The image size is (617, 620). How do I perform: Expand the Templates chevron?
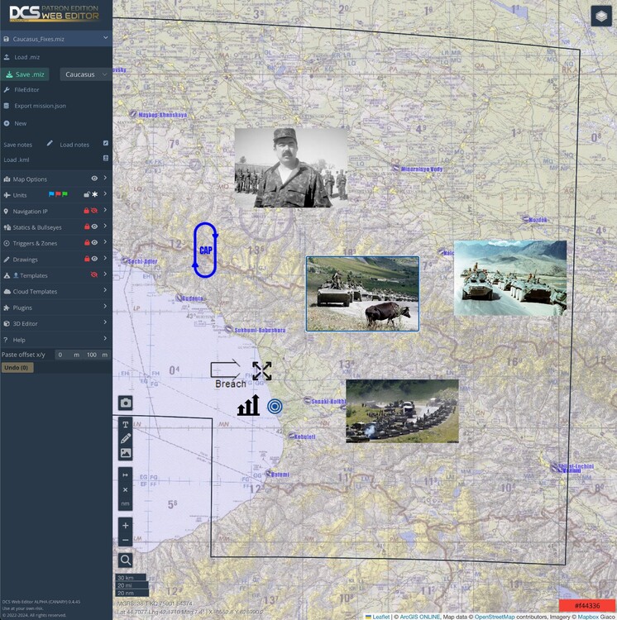point(105,274)
